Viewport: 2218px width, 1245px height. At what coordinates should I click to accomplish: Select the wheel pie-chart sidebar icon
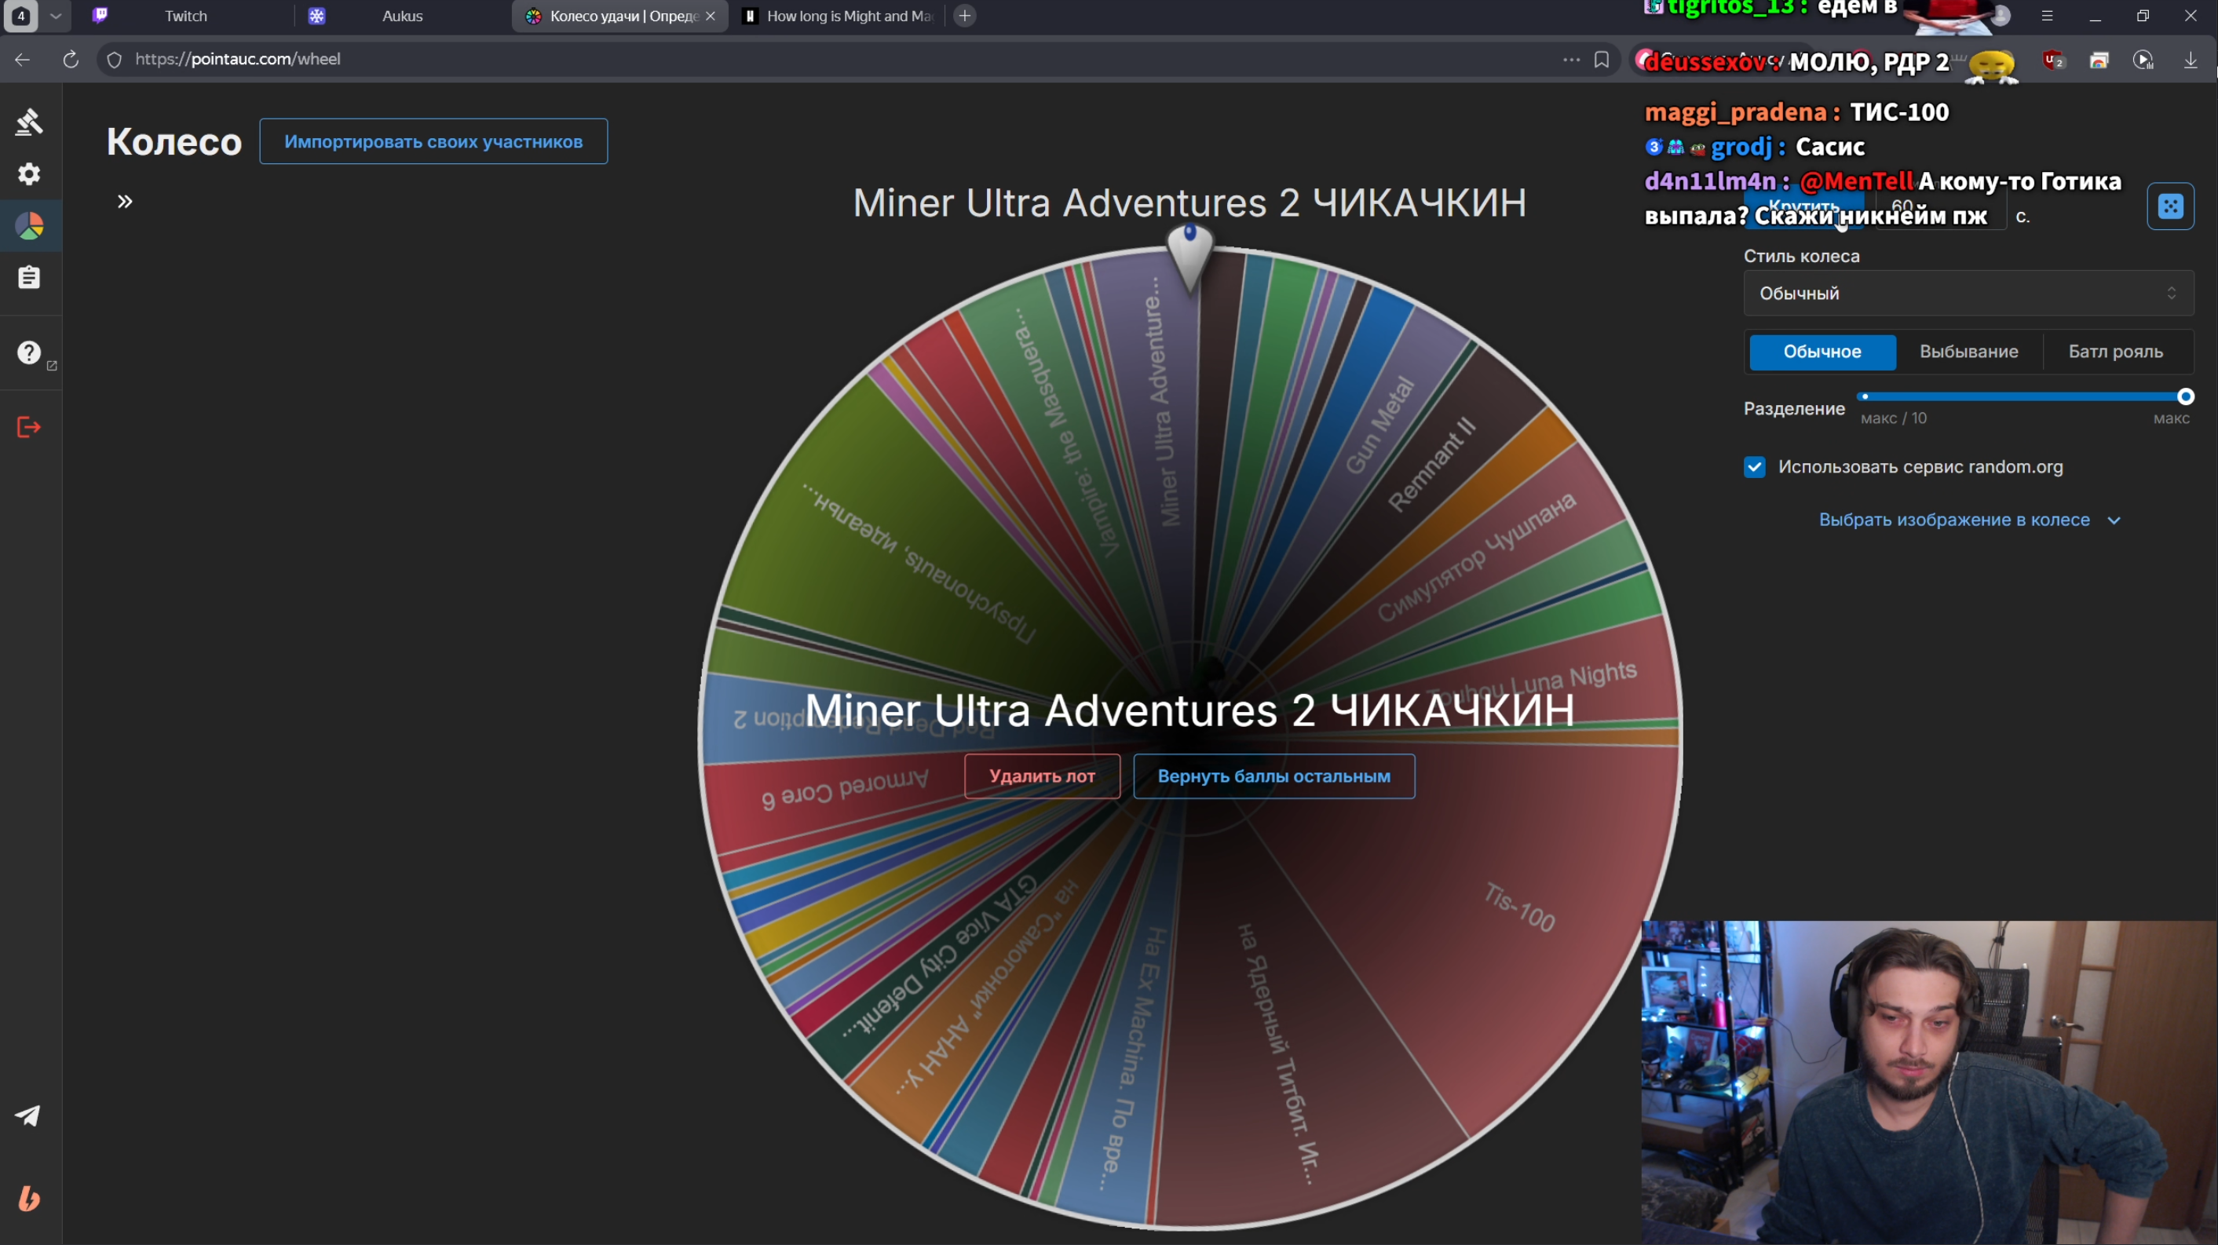(x=29, y=226)
